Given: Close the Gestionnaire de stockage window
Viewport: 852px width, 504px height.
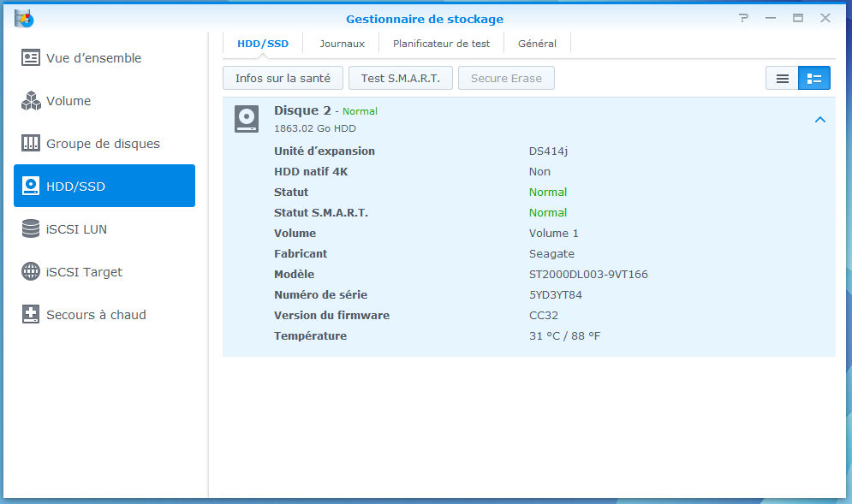Looking at the screenshot, I should click(825, 18).
